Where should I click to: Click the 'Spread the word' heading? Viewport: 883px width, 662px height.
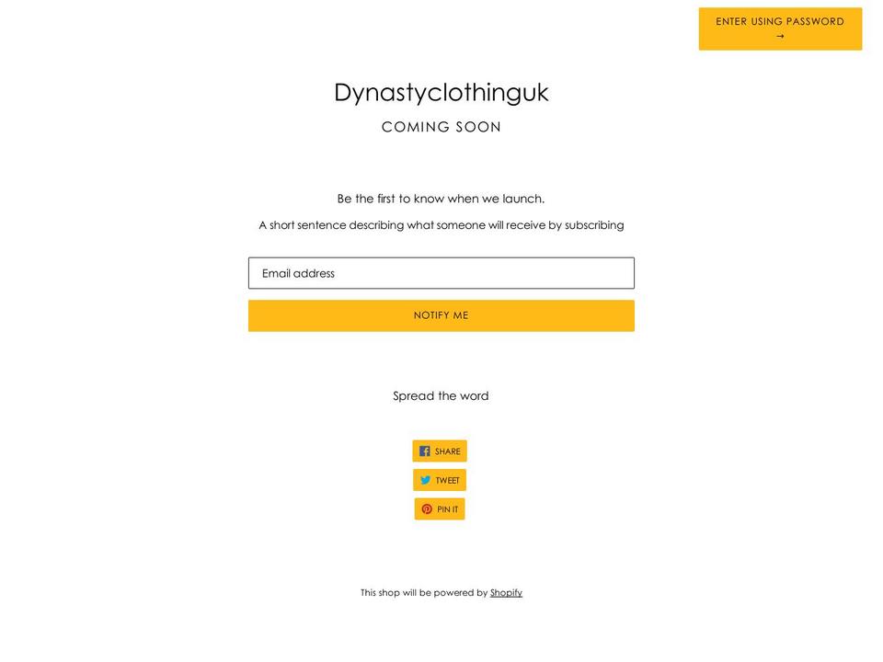[x=441, y=395]
